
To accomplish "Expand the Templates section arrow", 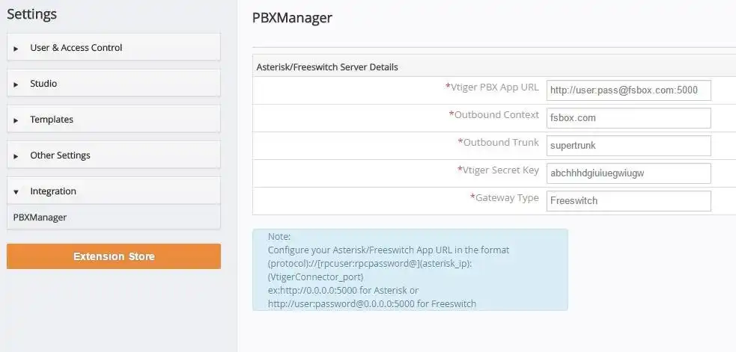I will (16, 120).
